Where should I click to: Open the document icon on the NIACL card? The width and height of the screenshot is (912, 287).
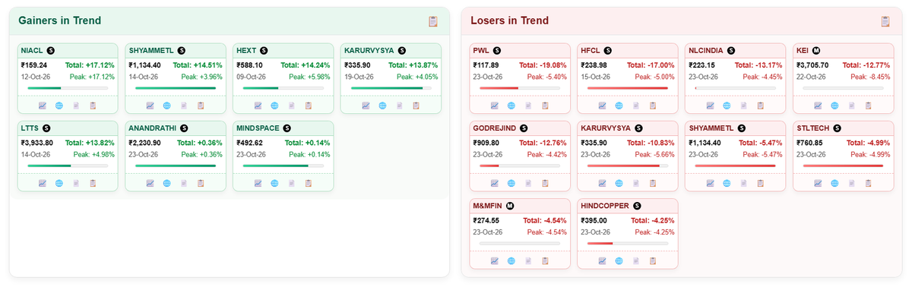click(76, 106)
